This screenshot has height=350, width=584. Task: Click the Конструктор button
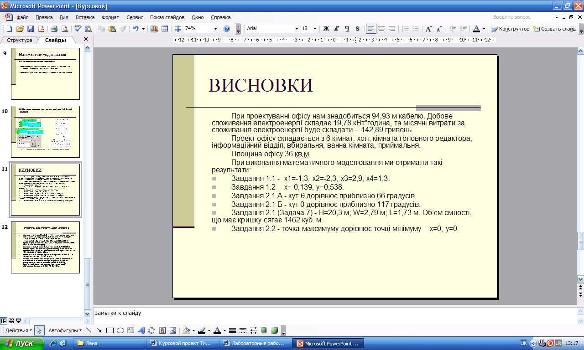511,29
